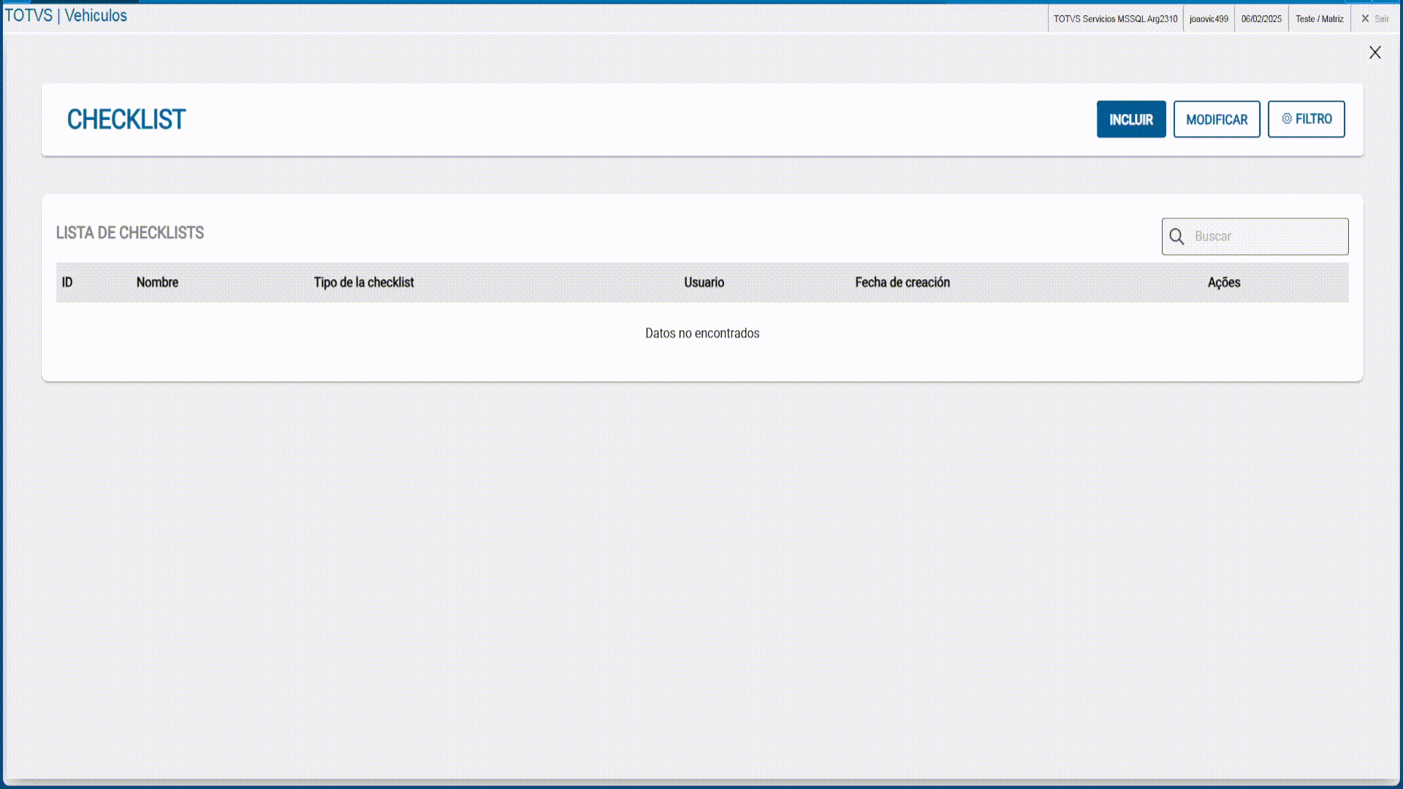Click the 06/02/2025 date item
Viewport: 1403px width, 789px height.
point(1261,19)
